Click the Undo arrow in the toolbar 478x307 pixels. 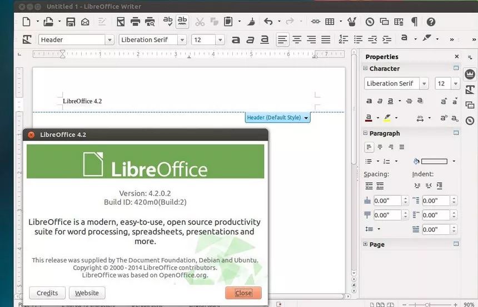click(268, 22)
